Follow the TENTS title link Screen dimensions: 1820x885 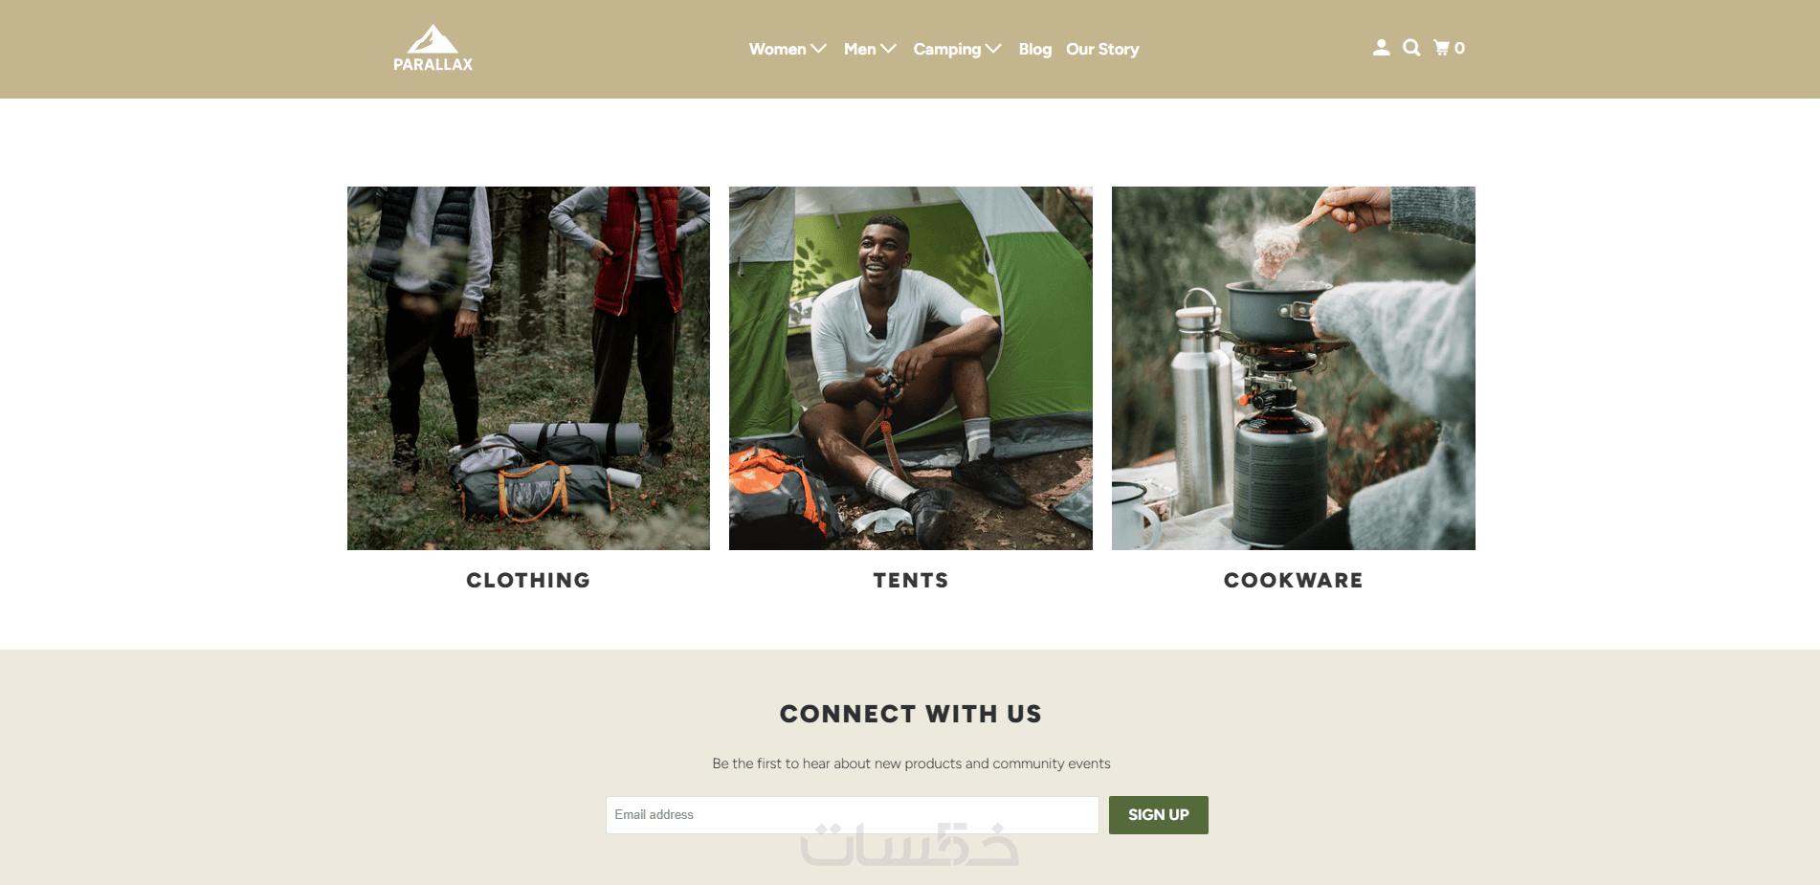coord(911,581)
